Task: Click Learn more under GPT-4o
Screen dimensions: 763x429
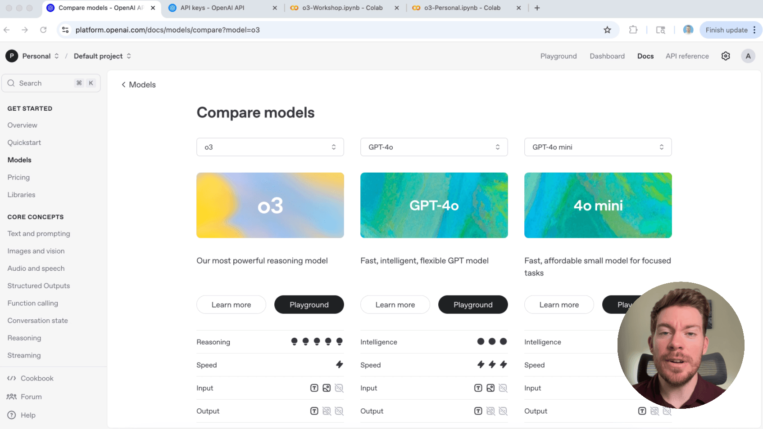Action: tap(395, 305)
